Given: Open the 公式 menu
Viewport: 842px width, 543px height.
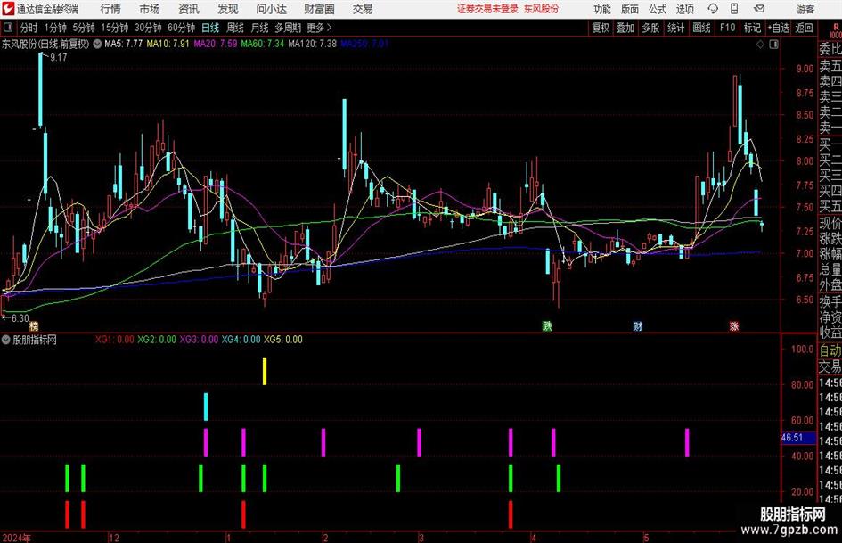Looking at the screenshot, I should point(658,9).
